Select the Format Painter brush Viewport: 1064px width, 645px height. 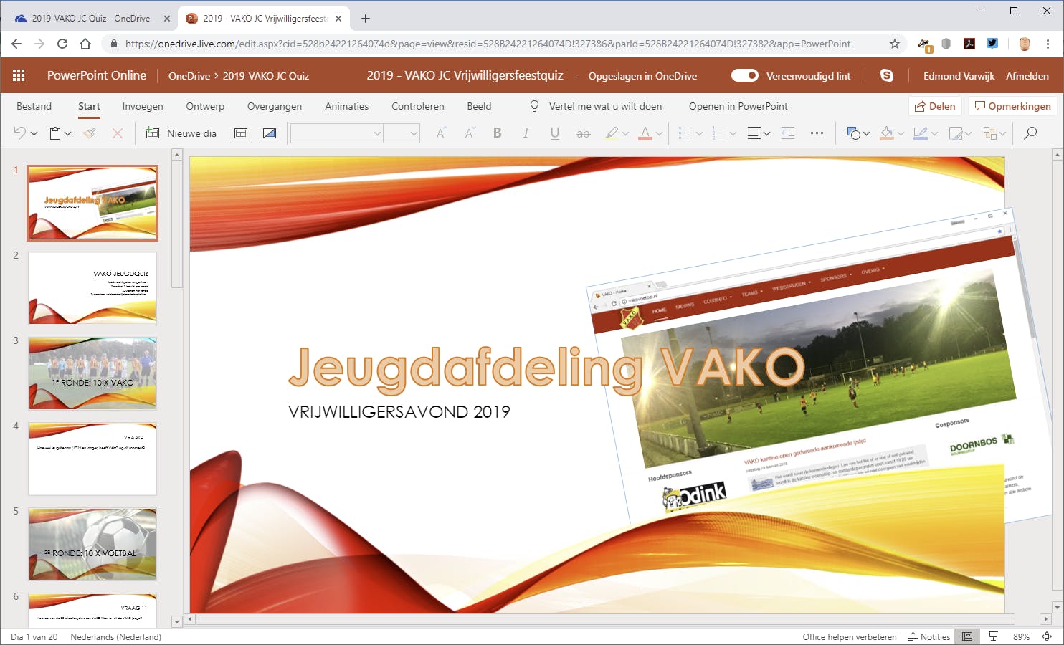point(90,133)
